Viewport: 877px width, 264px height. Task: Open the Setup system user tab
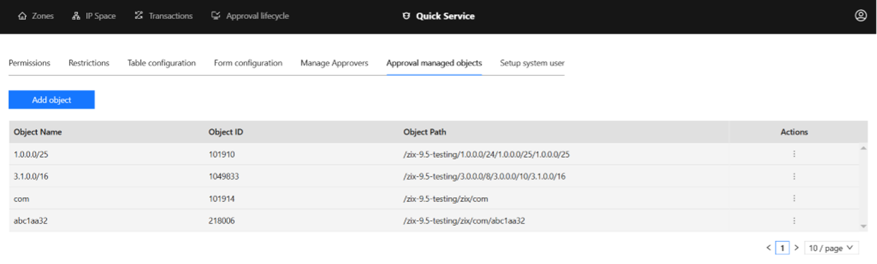point(532,63)
